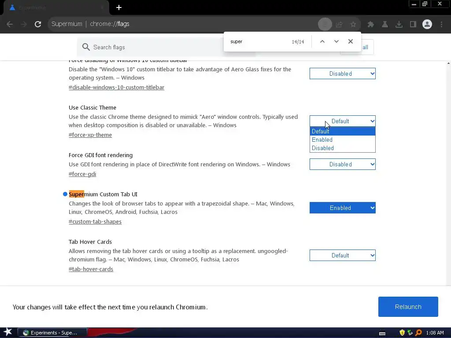
Task: Open the #custom-tab-shapes link
Action: (x=95, y=222)
